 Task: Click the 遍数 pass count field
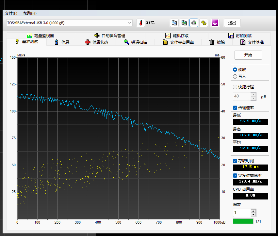pos(242,213)
